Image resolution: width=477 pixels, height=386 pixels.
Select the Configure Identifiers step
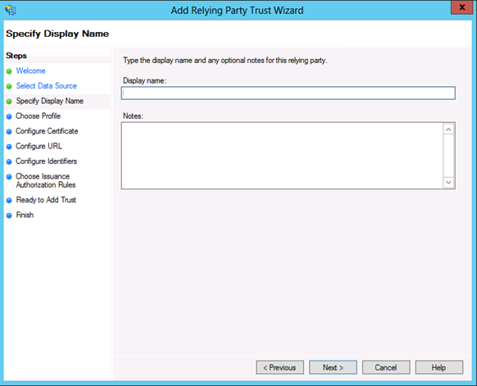point(46,161)
